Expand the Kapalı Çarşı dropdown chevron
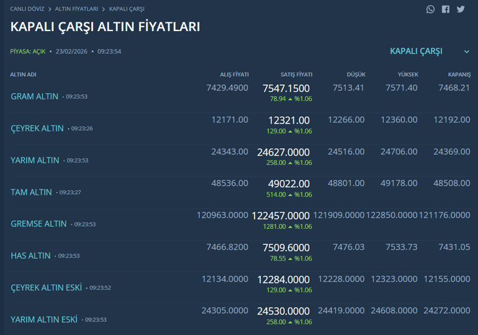This screenshot has width=478, height=335. [x=467, y=51]
